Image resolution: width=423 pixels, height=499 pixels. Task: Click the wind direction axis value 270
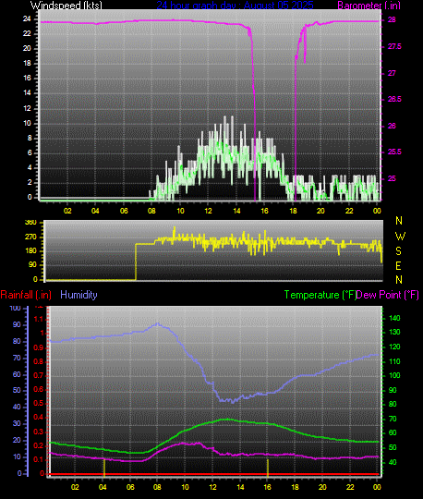point(30,237)
